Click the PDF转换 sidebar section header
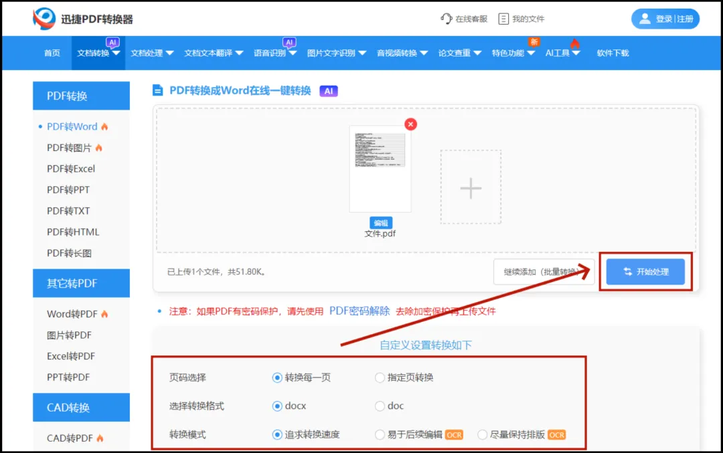The height and width of the screenshot is (453, 723). pyautogui.click(x=81, y=96)
